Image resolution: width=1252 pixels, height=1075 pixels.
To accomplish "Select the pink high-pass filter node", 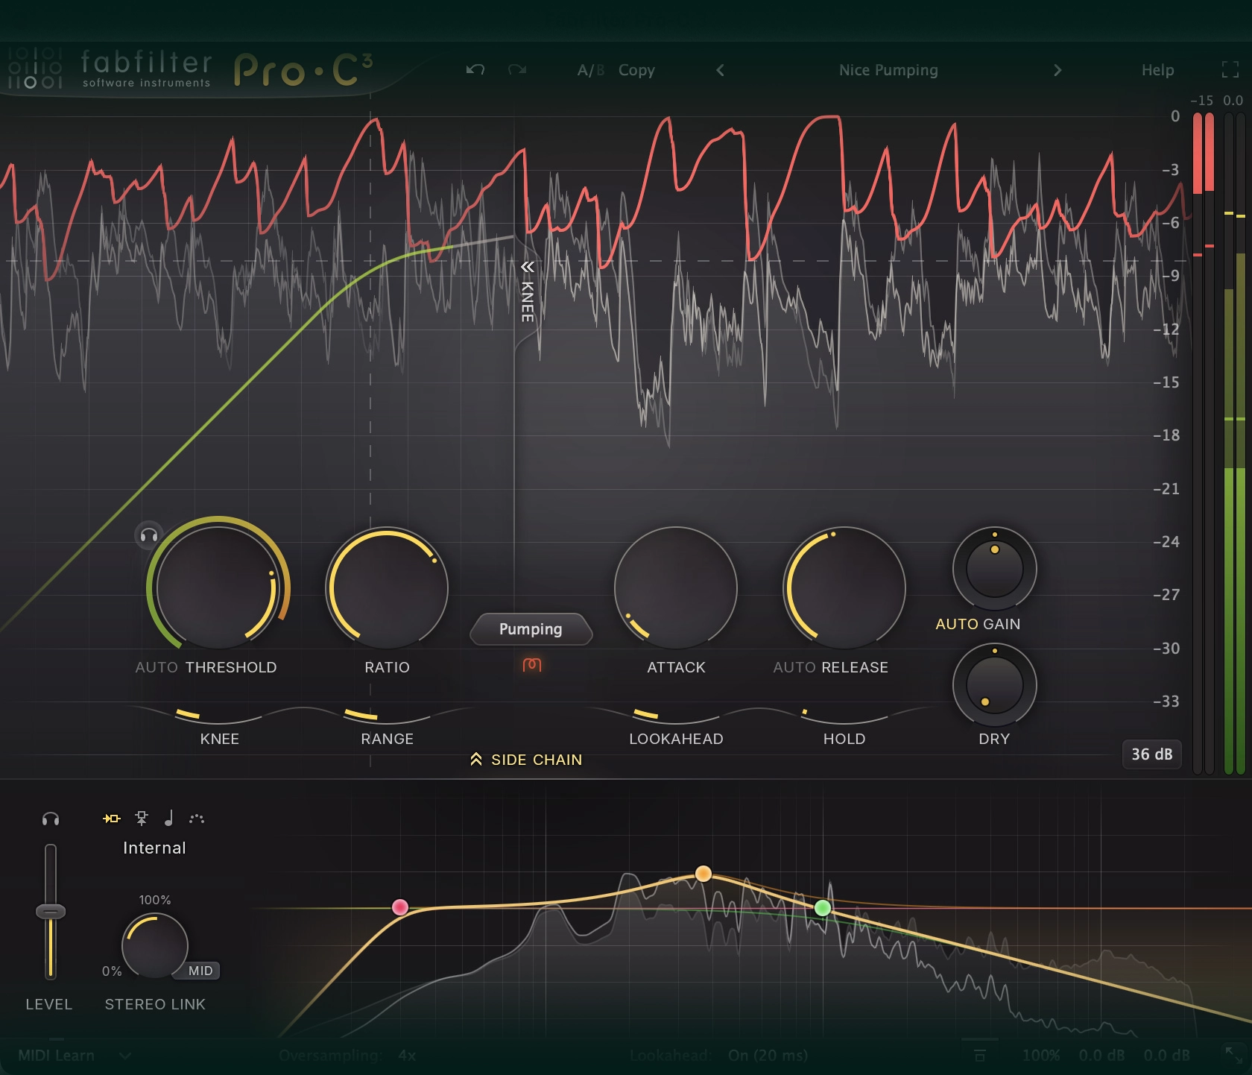I will tap(400, 907).
